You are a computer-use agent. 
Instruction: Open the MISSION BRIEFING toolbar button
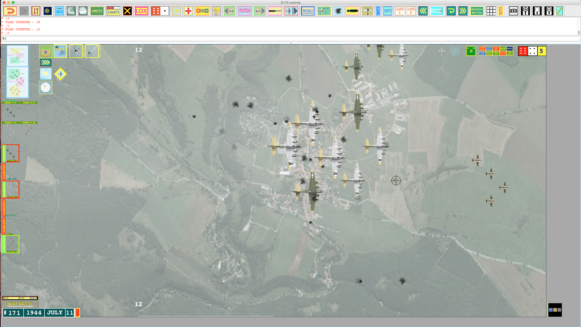click(477, 11)
